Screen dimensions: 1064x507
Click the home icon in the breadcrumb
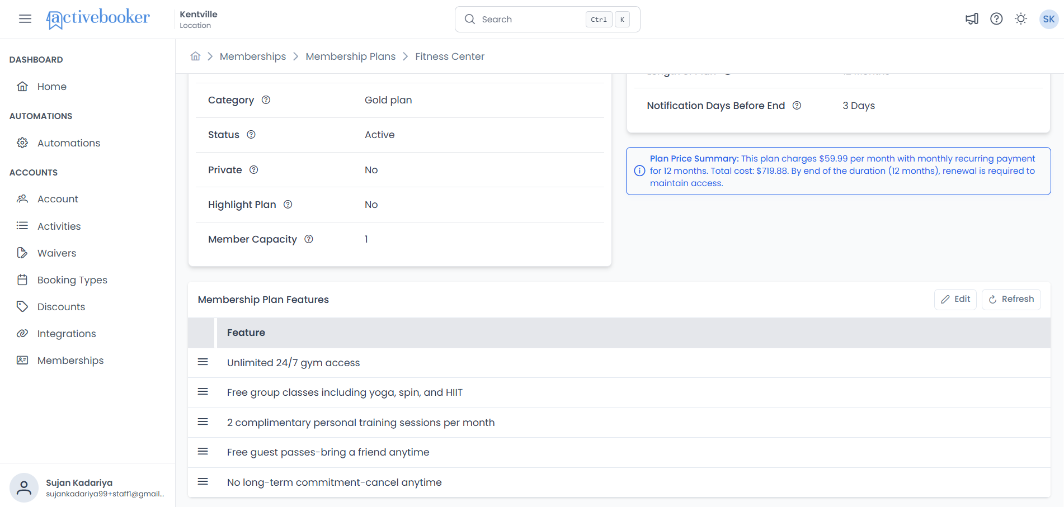click(195, 56)
